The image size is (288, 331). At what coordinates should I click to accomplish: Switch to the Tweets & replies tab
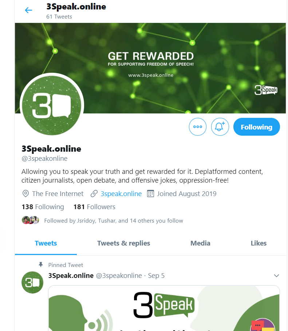(x=123, y=243)
